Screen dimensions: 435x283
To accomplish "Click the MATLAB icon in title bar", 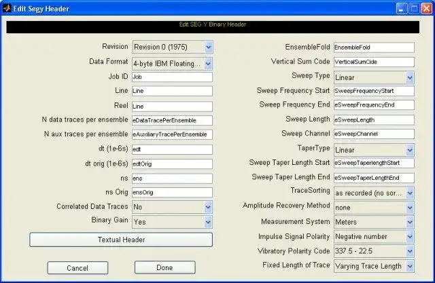I will pyautogui.click(x=7, y=8).
